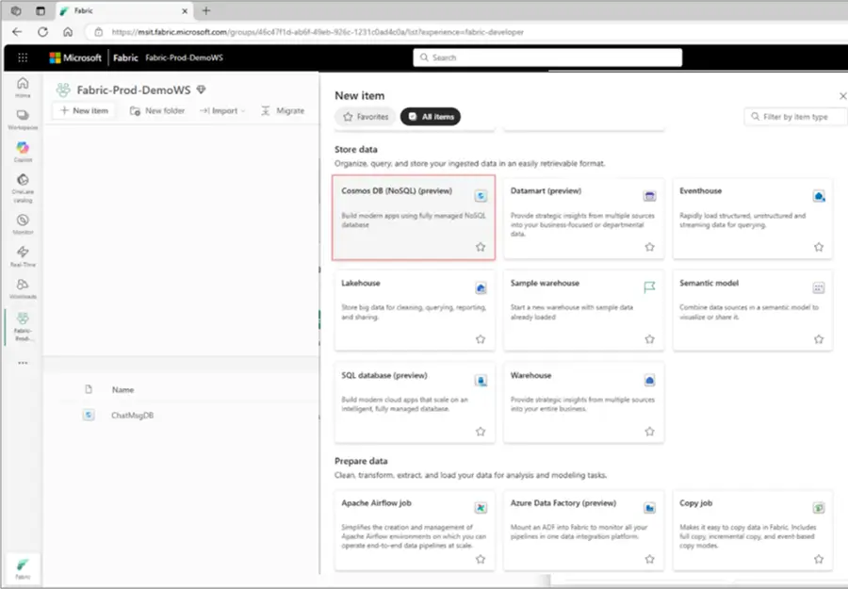
Task: Star the Eventhouse card
Action: pyautogui.click(x=819, y=247)
